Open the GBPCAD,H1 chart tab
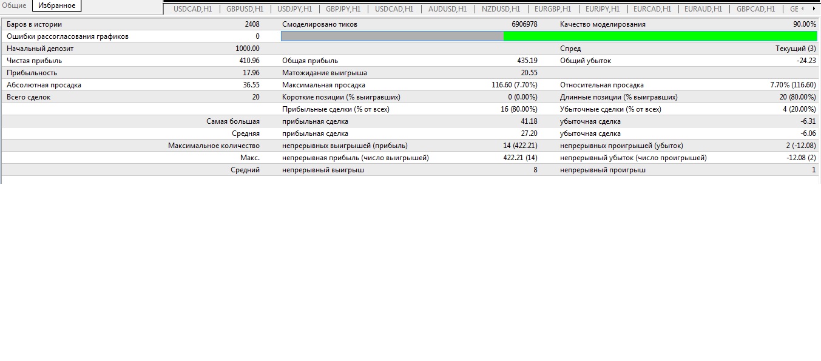The image size is (821, 361). click(x=755, y=9)
